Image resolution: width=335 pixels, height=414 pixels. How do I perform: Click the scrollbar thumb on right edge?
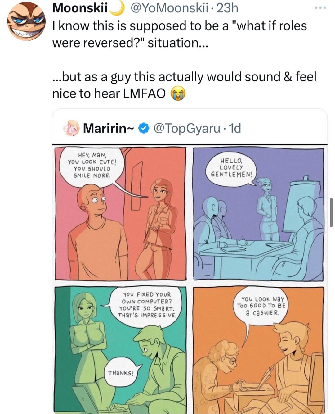(x=331, y=212)
